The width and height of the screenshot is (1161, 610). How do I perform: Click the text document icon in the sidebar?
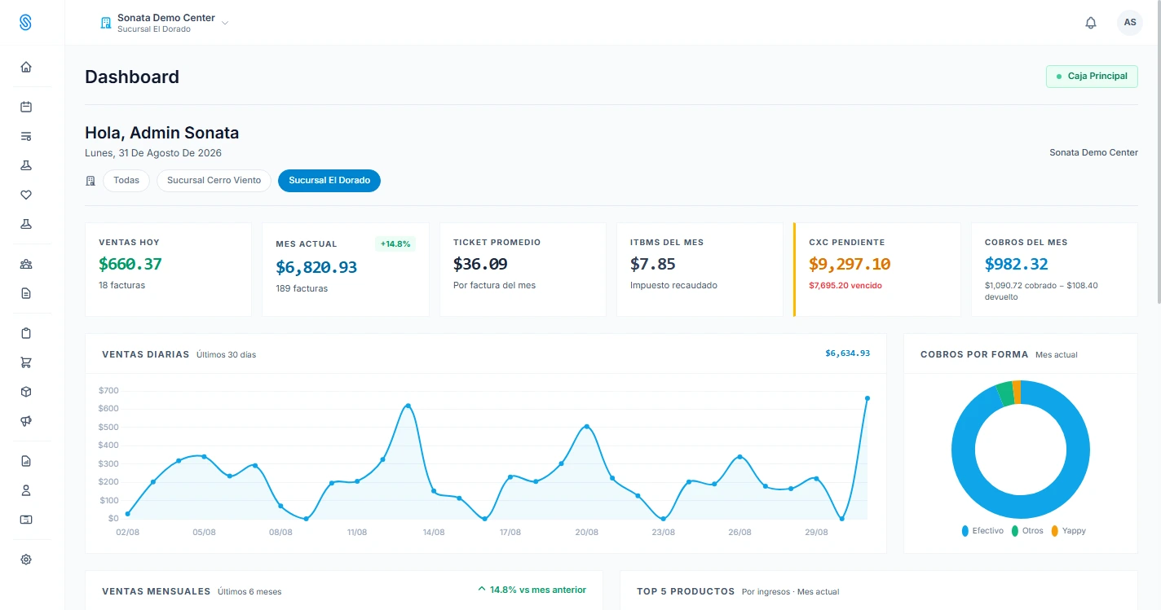[x=26, y=293]
